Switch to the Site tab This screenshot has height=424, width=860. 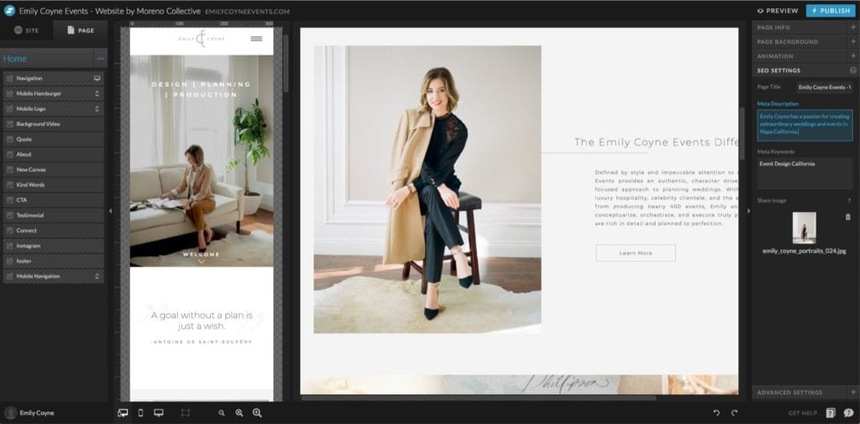pyautogui.click(x=26, y=30)
